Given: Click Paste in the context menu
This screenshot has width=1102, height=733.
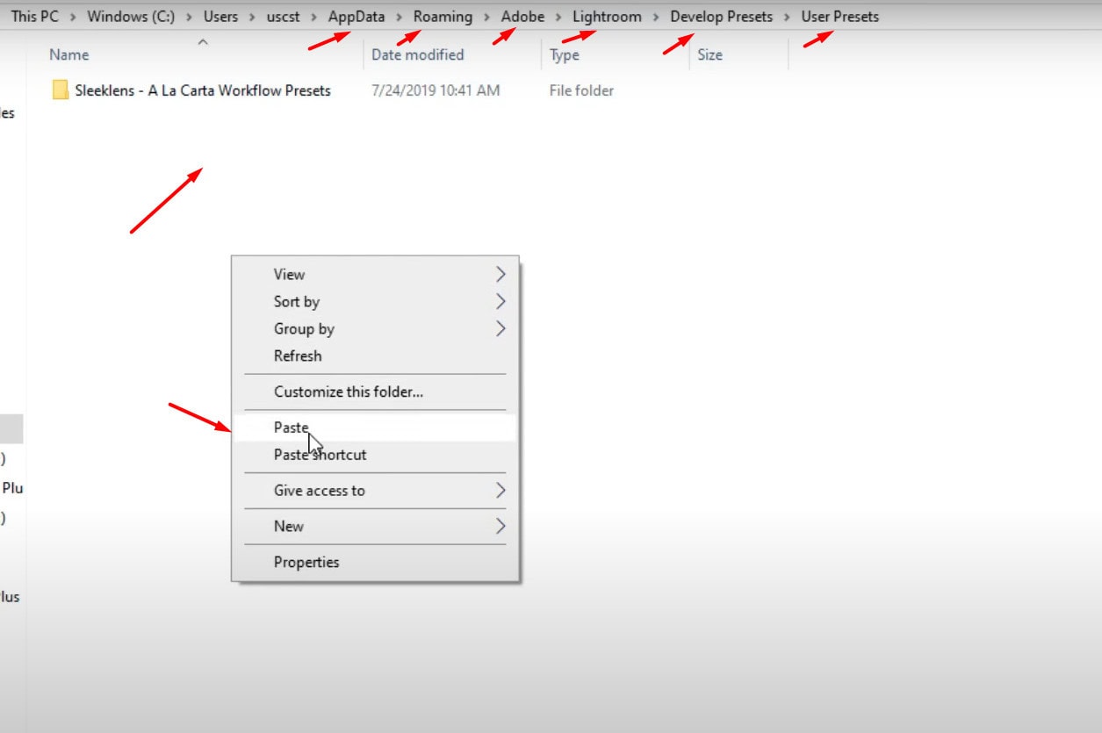Looking at the screenshot, I should point(375,428).
